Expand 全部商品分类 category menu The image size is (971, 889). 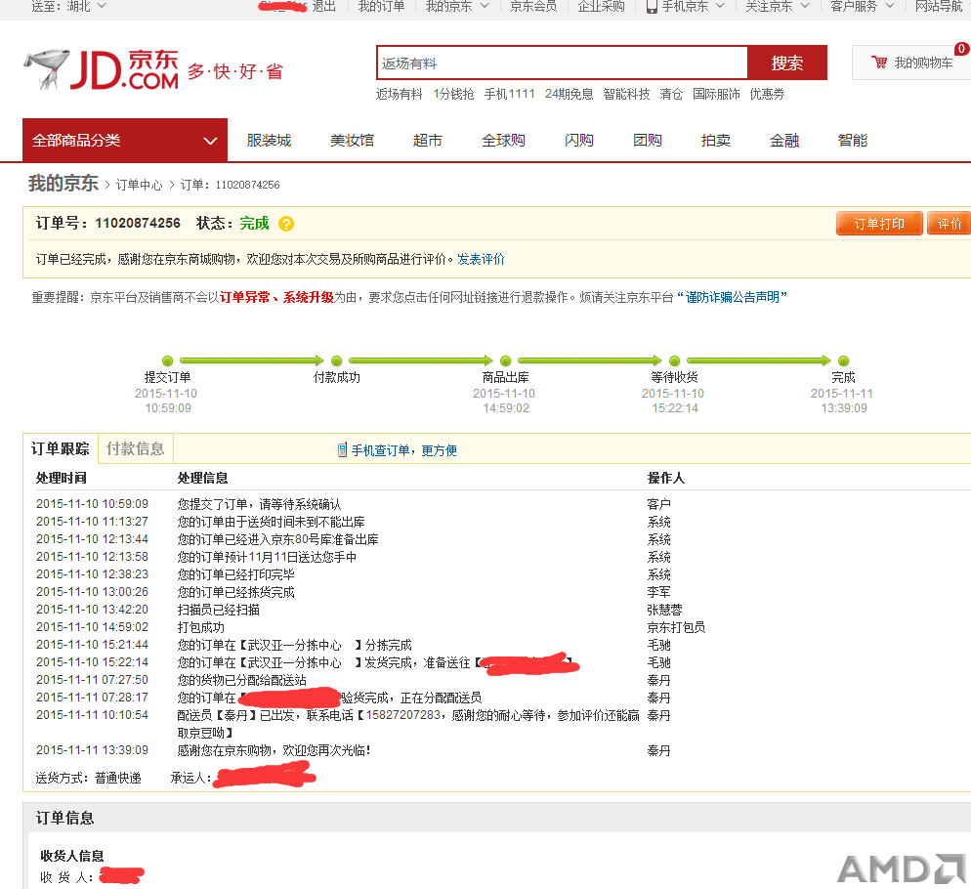click(124, 141)
